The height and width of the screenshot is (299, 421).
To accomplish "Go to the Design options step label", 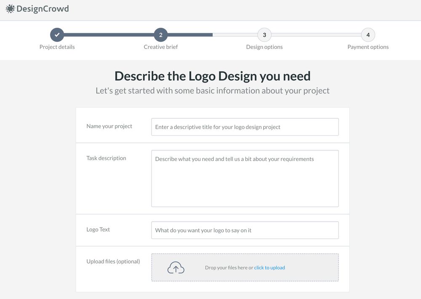I will click(x=264, y=47).
